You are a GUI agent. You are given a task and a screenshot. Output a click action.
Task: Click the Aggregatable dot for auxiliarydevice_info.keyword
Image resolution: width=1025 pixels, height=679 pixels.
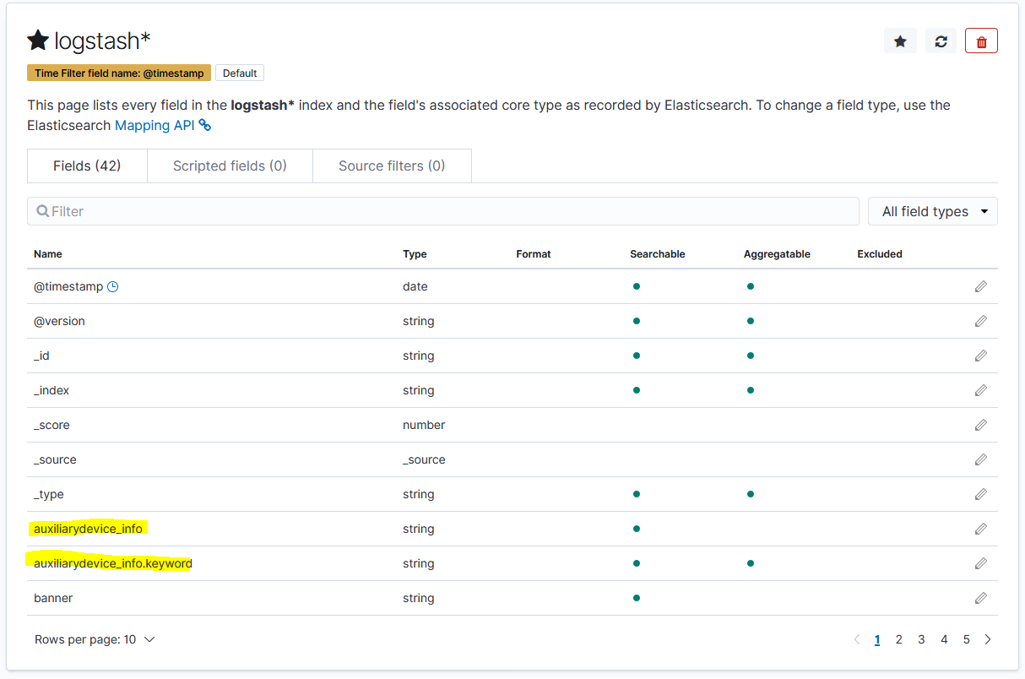tap(751, 563)
